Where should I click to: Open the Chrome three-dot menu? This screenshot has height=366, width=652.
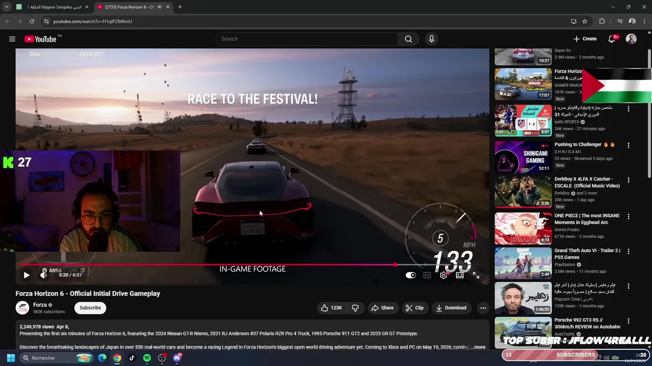(x=644, y=21)
